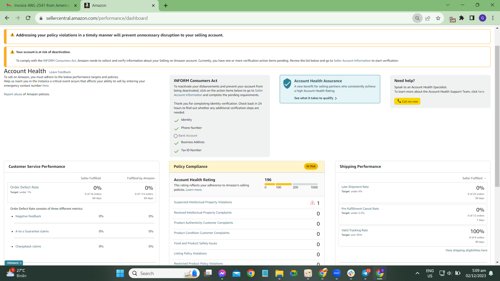This screenshot has width=500, height=281.
Task: Bookmark this tab with the star icon
Action: pos(438,18)
